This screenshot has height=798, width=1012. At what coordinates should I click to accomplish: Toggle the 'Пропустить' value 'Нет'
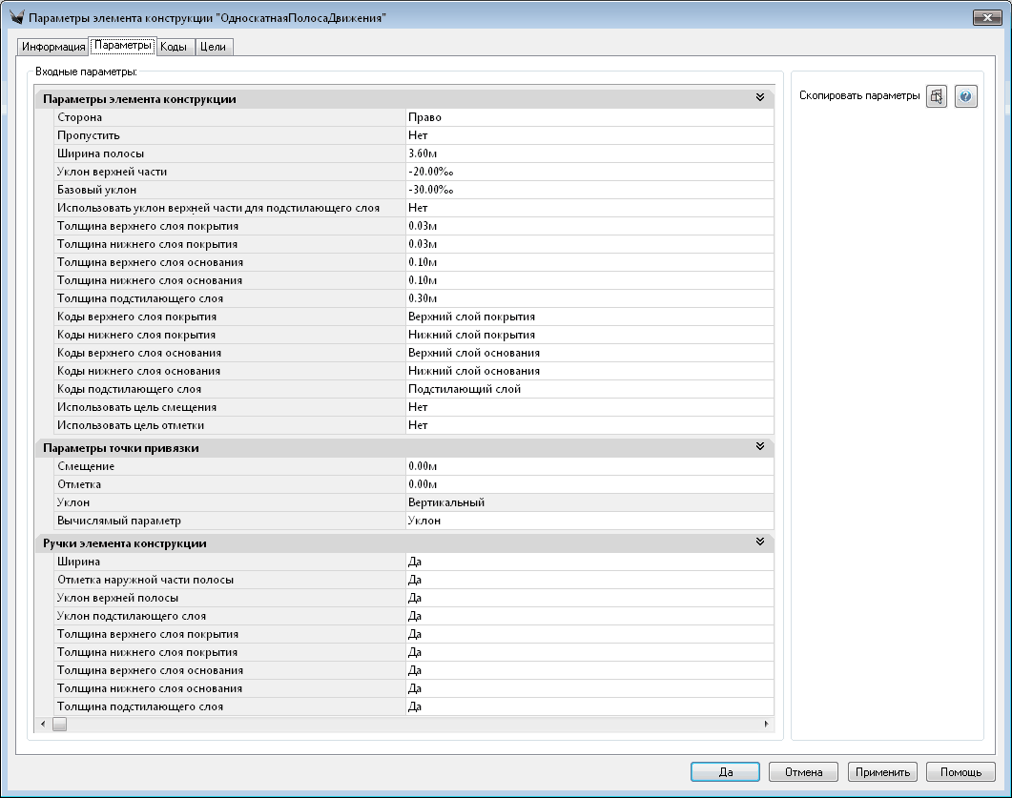[x=589, y=135]
